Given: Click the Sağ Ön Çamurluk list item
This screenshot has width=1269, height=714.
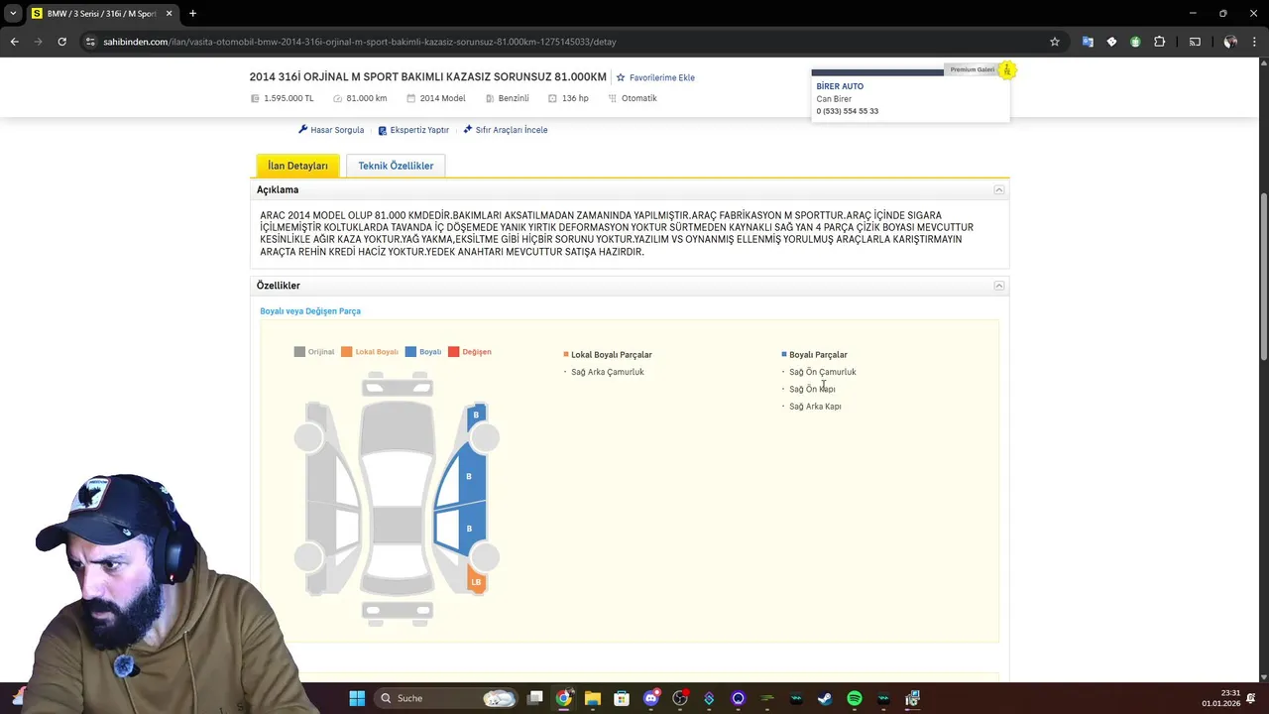Looking at the screenshot, I should tap(823, 372).
